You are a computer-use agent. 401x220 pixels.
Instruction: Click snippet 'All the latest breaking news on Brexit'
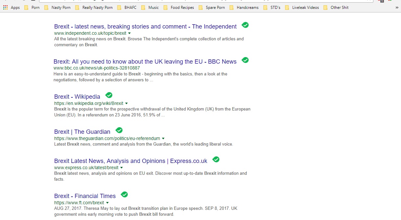click(90, 39)
